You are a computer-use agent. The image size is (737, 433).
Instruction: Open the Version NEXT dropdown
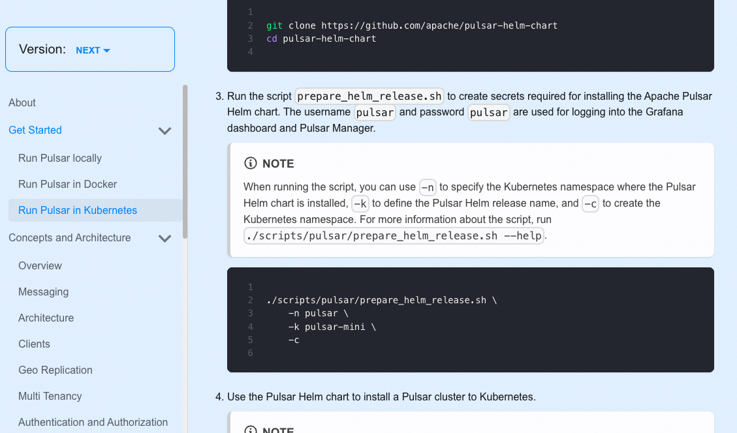pos(93,50)
